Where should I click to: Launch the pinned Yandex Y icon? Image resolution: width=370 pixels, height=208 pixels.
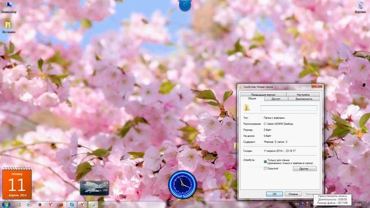coord(50,205)
